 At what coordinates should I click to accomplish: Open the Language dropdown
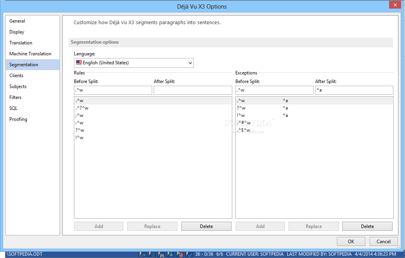(134, 63)
